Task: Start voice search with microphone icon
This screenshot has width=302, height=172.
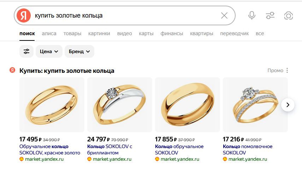Action: tap(252, 15)
